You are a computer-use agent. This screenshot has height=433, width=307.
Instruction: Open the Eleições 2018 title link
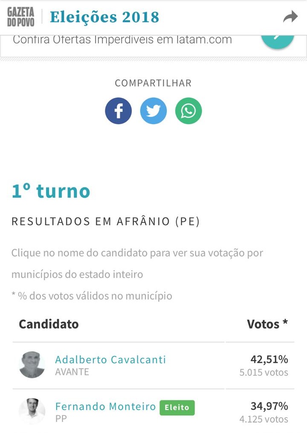click(x=104, y=17)
